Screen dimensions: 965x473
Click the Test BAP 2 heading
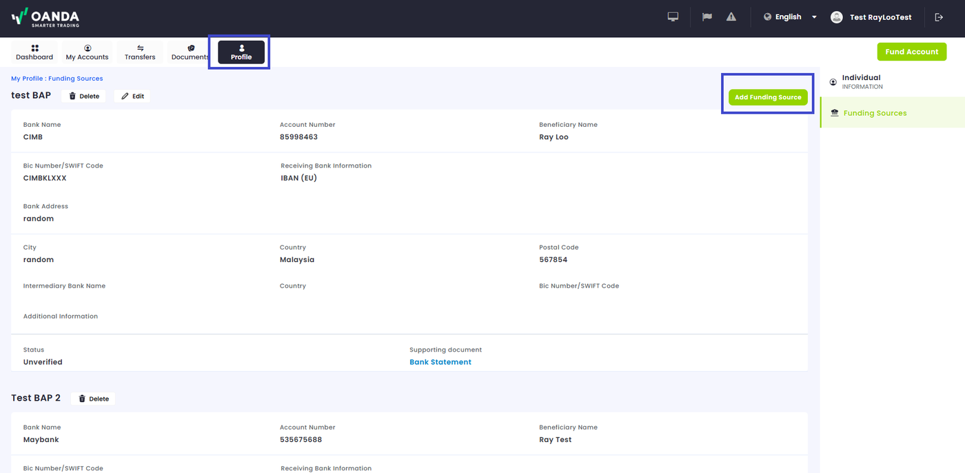[36, 398]
